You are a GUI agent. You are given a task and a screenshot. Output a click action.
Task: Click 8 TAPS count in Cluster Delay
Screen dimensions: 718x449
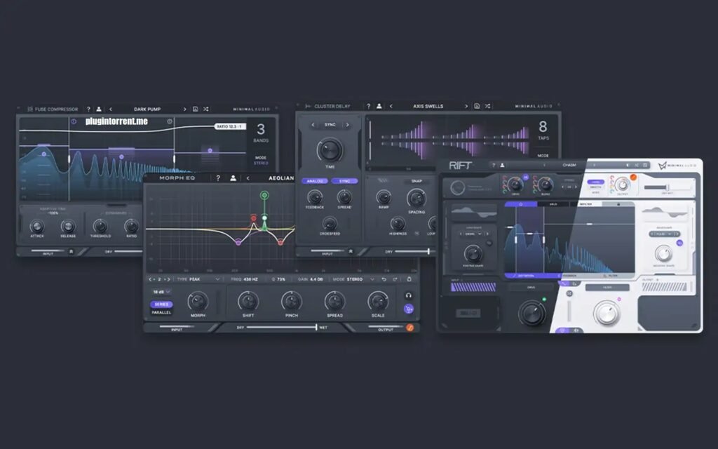point(543,130)
